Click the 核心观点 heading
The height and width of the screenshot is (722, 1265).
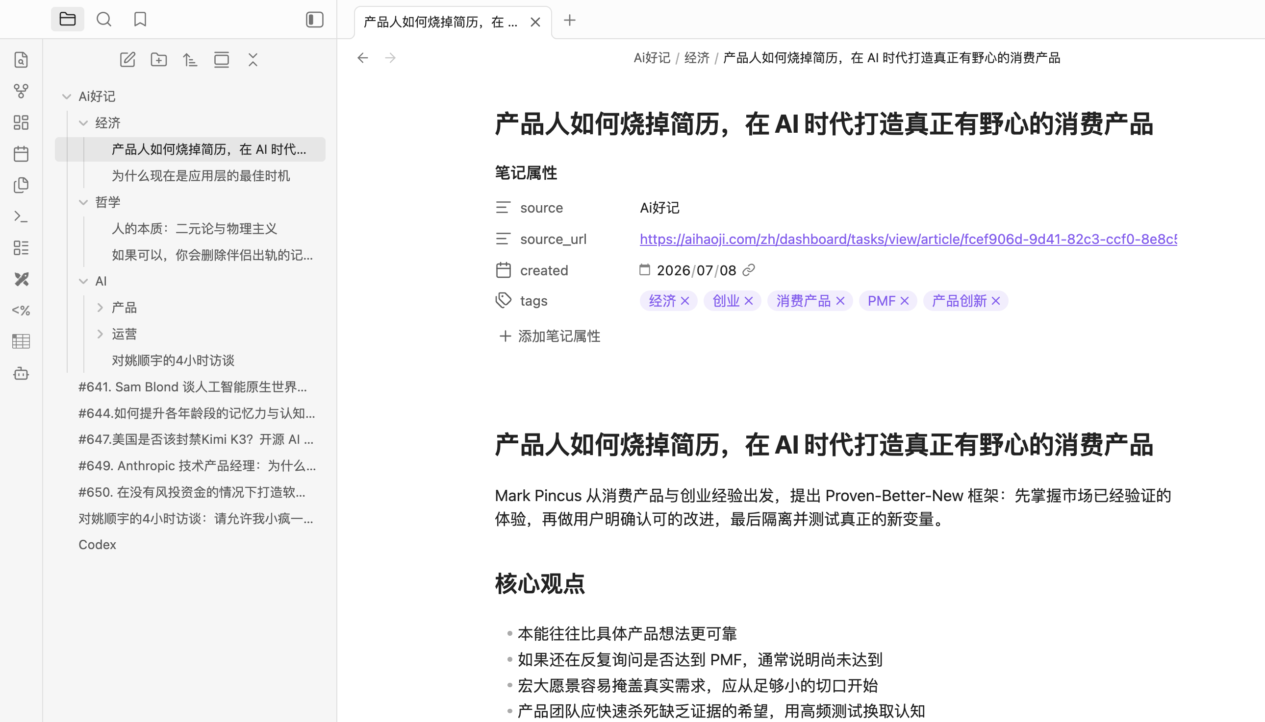tap(540, 584)
